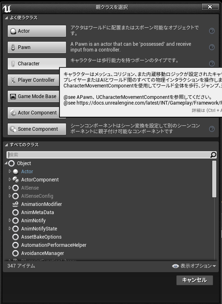Expand the Actor tree node
The width and height of the screenshot is (222, 304).
point(10,171)
